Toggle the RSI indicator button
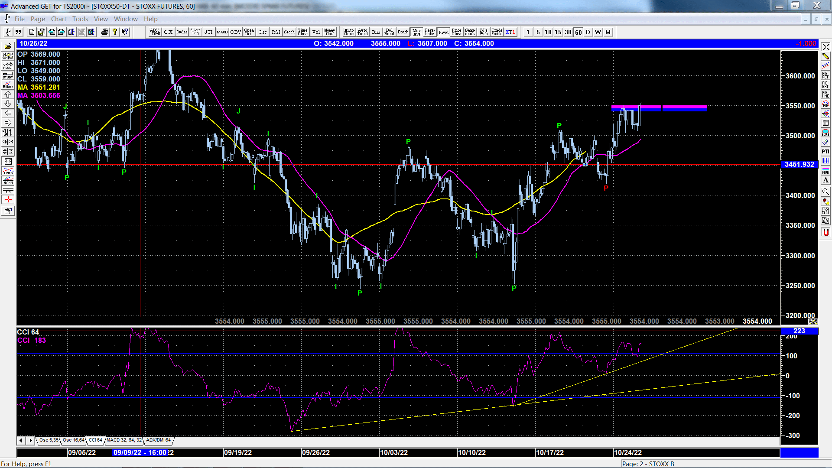This screenshot has width=832, height=468. coord(276,32)
